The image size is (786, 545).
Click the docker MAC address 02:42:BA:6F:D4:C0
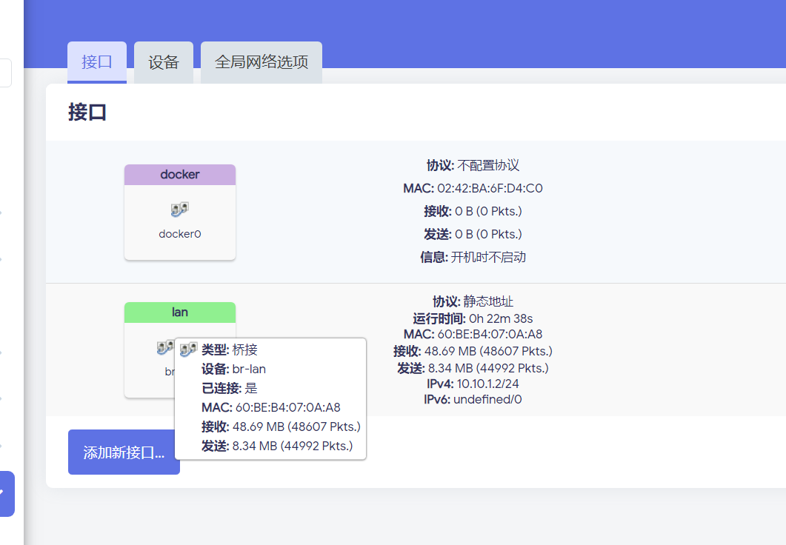[x=490, y=188]
